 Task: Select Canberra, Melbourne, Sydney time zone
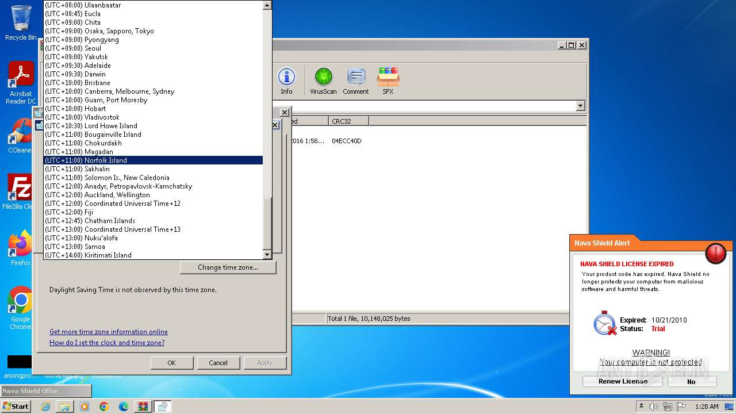154,91
